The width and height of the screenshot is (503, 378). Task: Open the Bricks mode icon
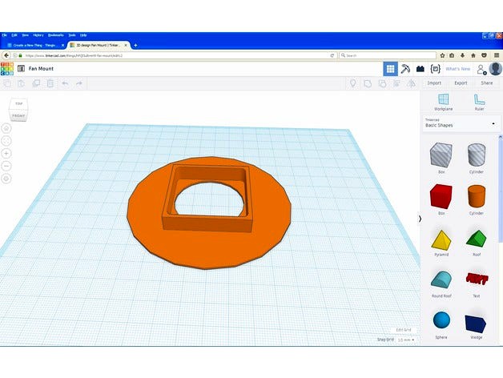pos(420,69)
